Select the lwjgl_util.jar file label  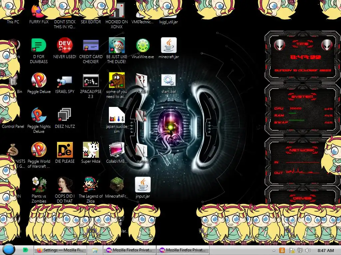[169, 22]
